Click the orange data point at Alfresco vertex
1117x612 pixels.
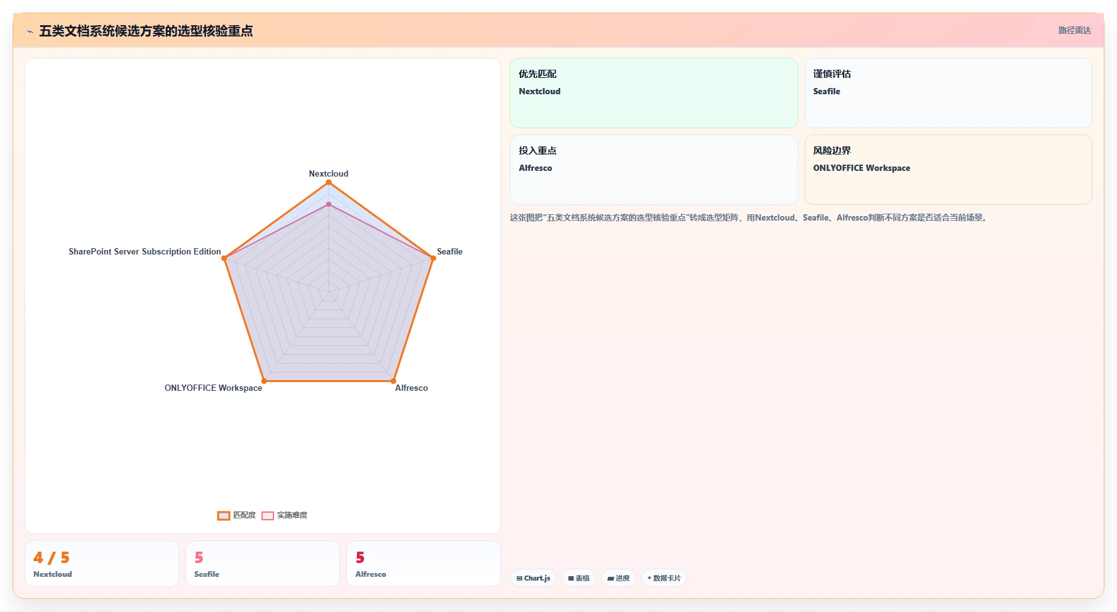393,381
